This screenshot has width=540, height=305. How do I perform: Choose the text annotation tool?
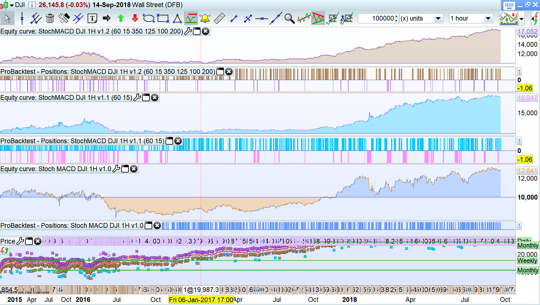(92, 19)
